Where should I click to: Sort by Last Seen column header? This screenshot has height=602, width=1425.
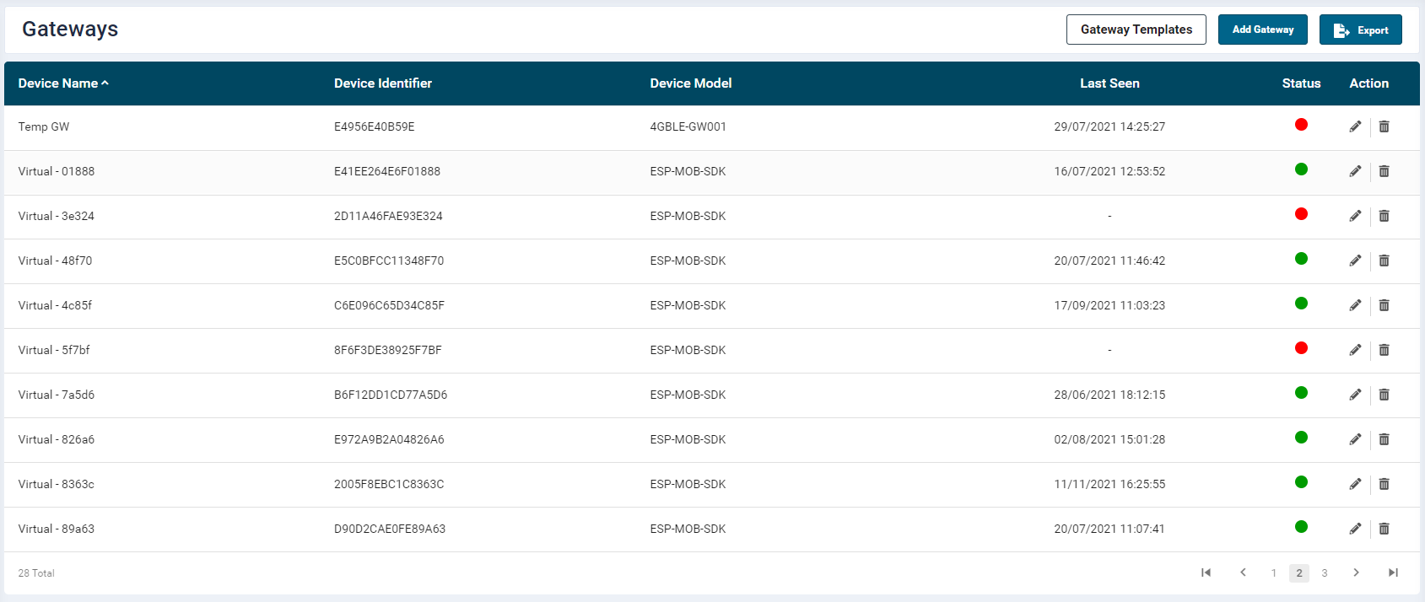pos(1109,83)
